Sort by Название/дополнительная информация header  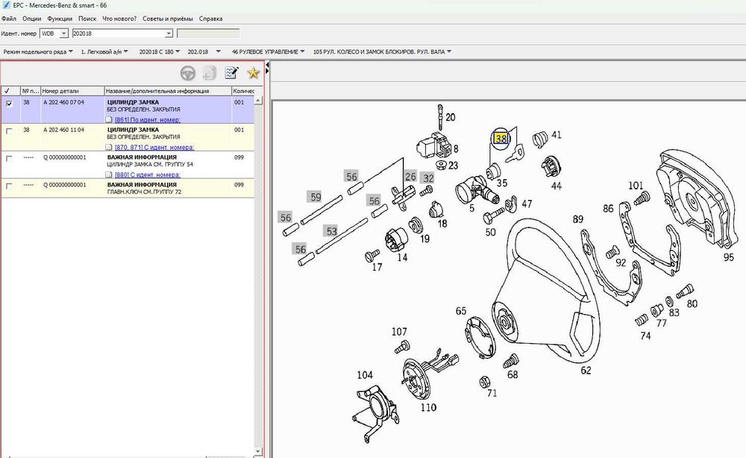point(168,91)
